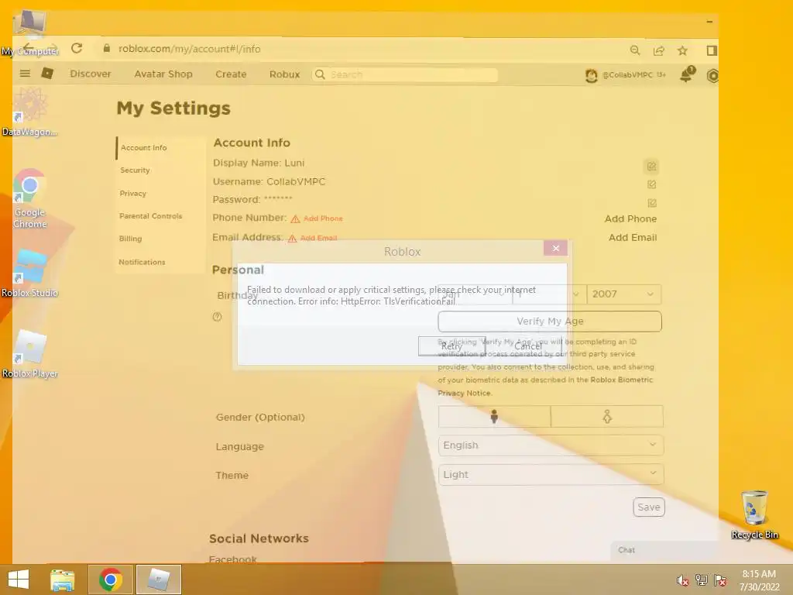The image size is (793, 595).
Task: Share this page via Chrome icon
Action: pyautogui.click(x=658, y=50)
